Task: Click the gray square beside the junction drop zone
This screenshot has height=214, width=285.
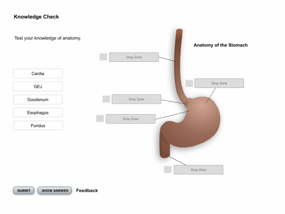Action: [x=106, y=99]
